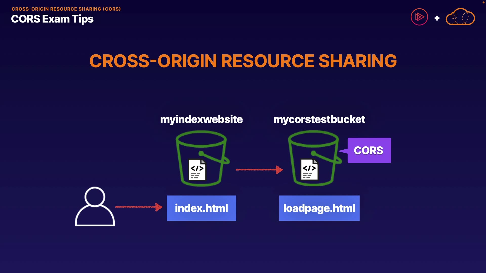The image size is (486, 273).
Task: Click the mycorstestbucket bucket label
Action: coord(319,119)
